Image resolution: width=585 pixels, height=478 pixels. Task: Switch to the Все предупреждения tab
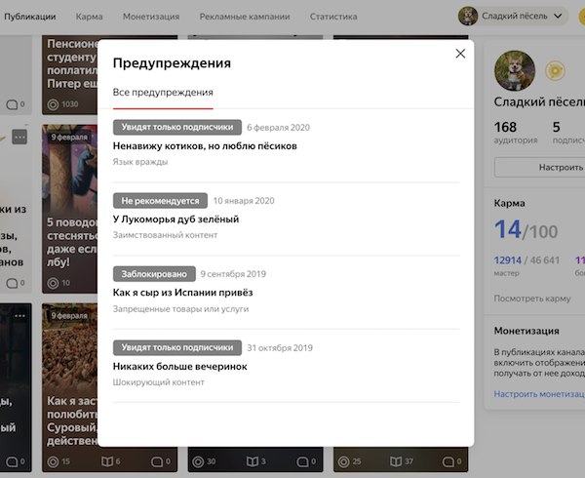163,92
